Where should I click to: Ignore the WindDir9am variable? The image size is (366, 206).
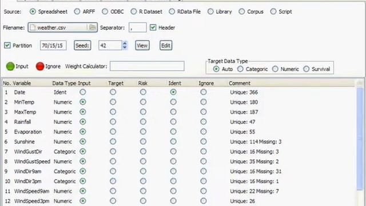(x=204, y=171)
